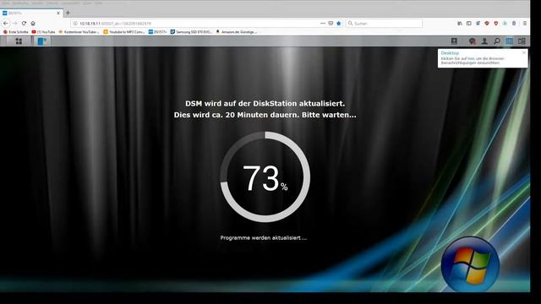This screenshot has height=304, width=541.
Task: Open the DSM upload queue icon
Action: click(454, 41)
